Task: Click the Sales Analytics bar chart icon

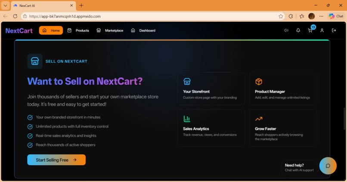Action: 187,119
